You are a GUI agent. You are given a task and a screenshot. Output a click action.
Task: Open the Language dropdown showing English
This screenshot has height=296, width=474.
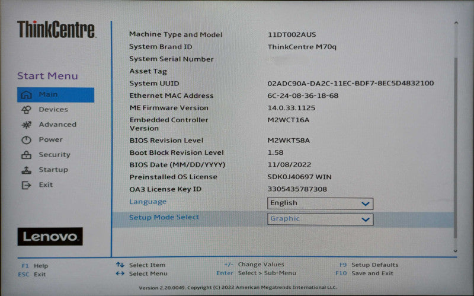click(x=320, y=203)
